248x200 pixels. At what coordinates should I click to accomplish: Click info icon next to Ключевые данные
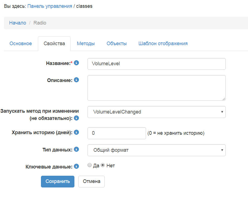[76, 167]
